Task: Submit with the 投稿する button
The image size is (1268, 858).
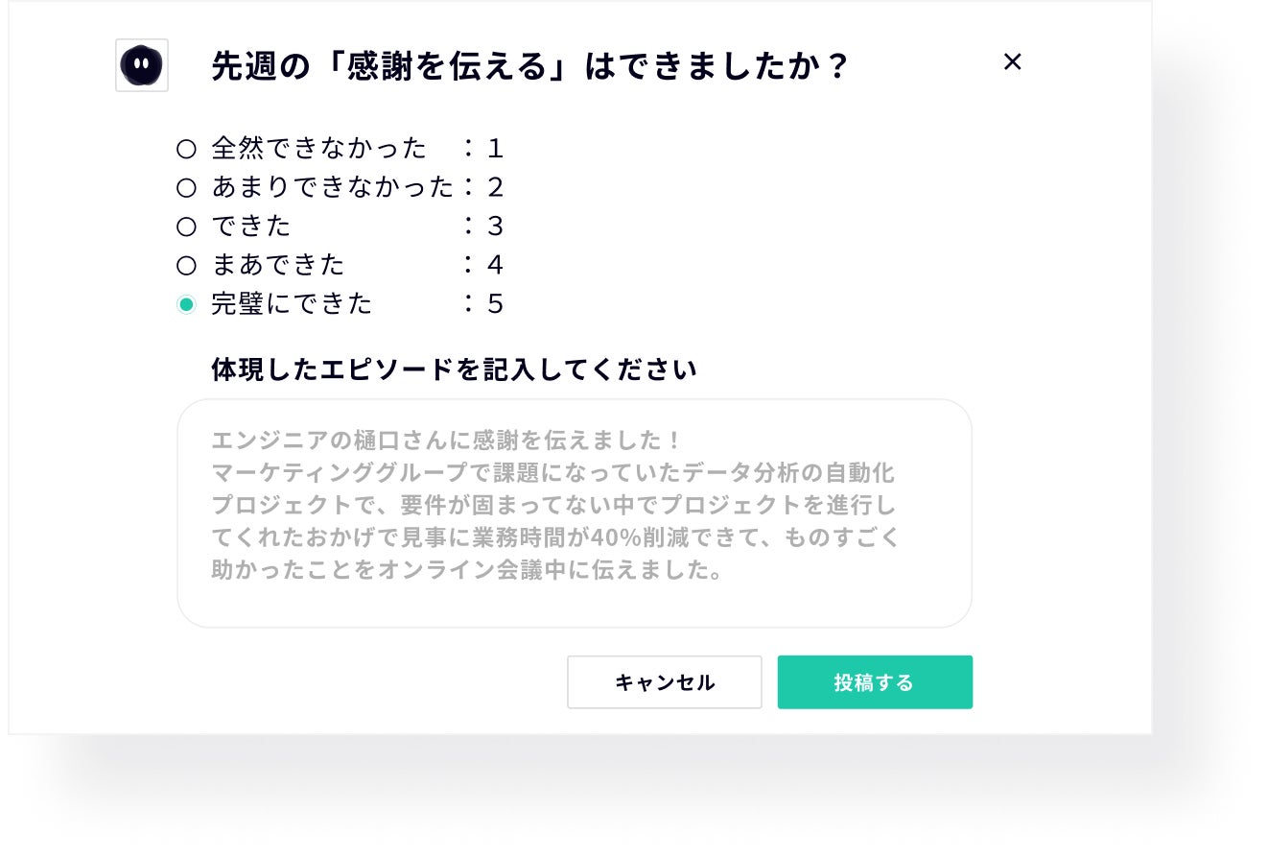Action: point(875,682)
